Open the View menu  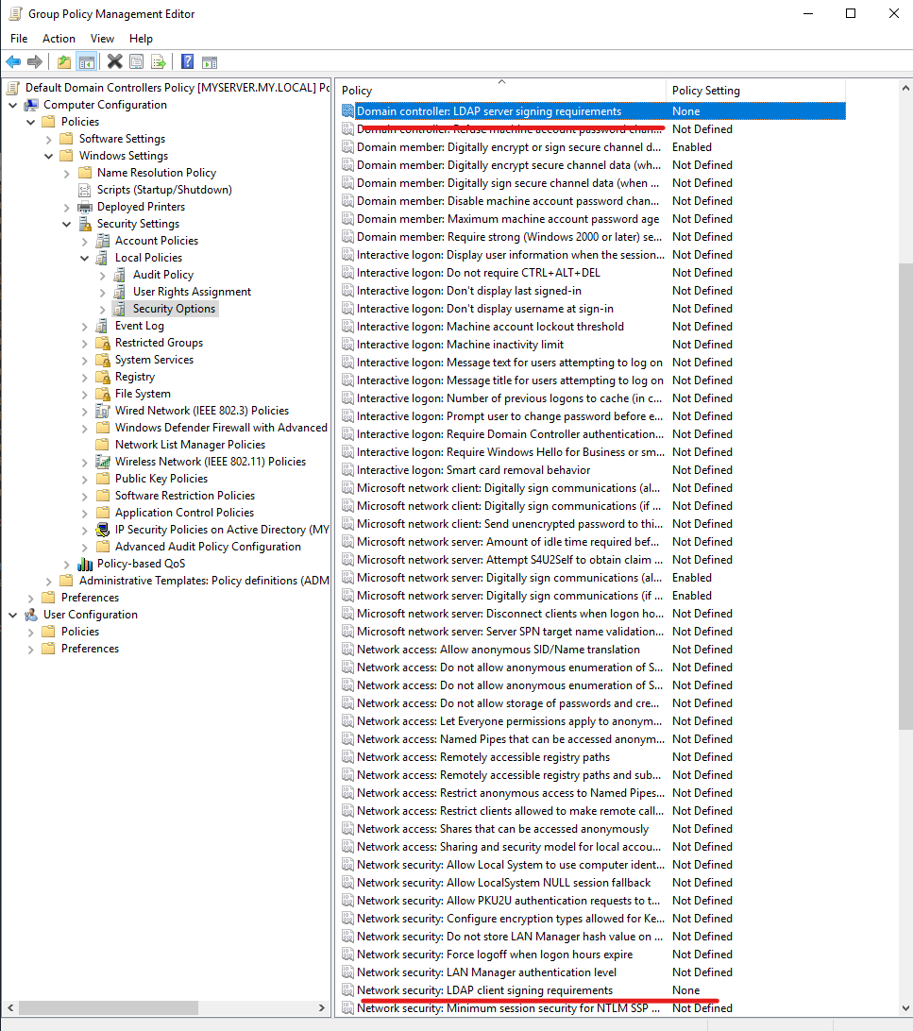coord(102,39)
